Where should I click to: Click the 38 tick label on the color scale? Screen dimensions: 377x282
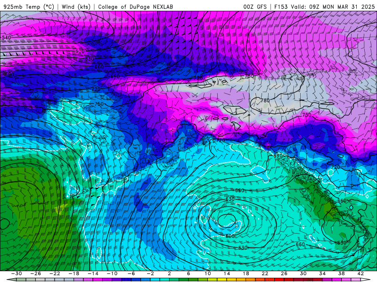point(342,274)
